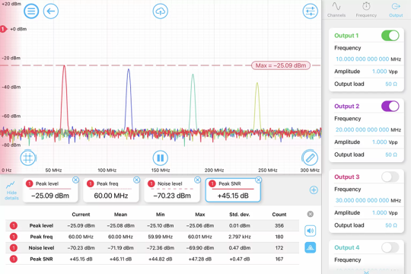Turn off Output 1 switch

pos(390,36)
